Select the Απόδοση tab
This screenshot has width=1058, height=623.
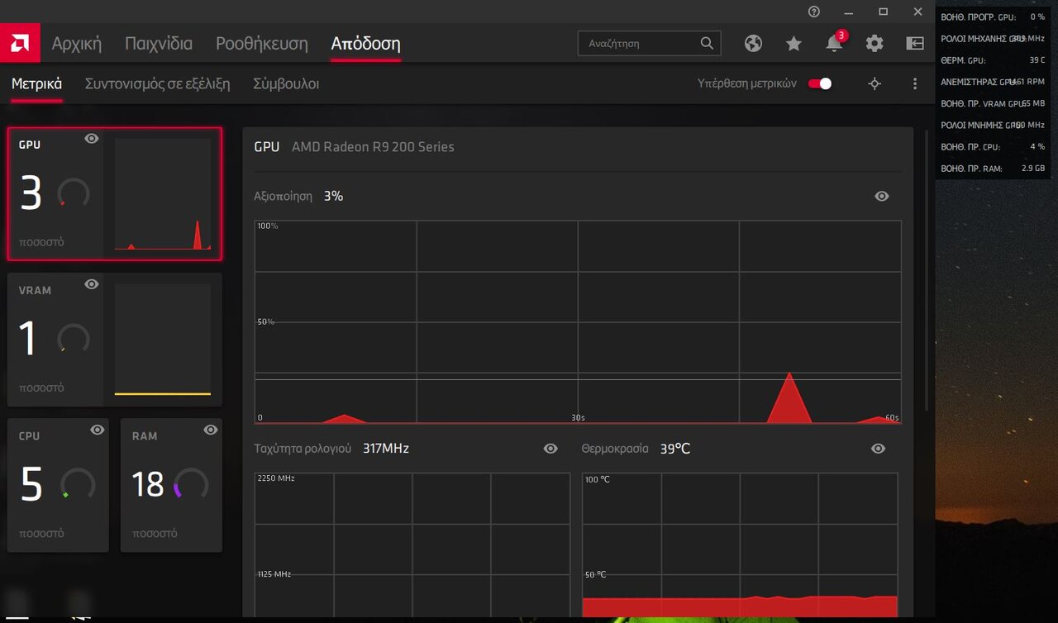(365, 44)
